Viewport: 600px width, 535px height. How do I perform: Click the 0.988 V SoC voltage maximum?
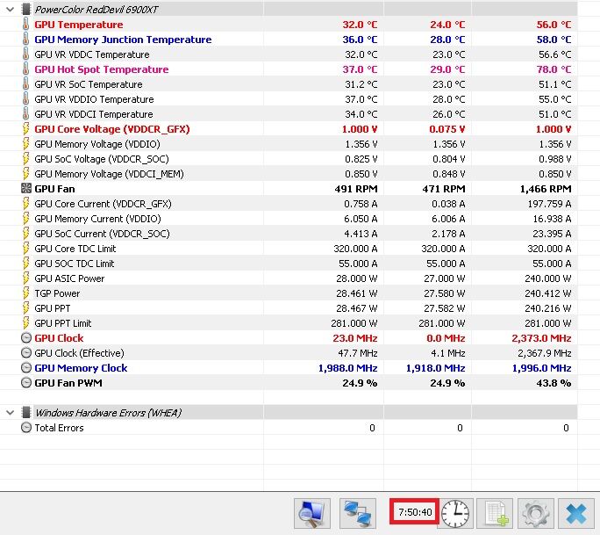click(x=555, y=159)
